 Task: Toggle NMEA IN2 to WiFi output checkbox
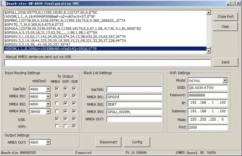tap(65, 103)
